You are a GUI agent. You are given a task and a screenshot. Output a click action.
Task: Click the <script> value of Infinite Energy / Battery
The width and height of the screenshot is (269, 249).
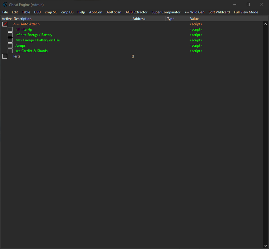coord(196,35)
